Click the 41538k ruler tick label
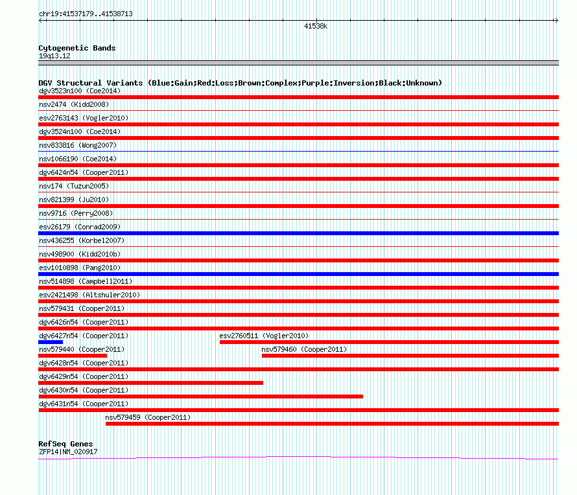 [x=316, y=26]
